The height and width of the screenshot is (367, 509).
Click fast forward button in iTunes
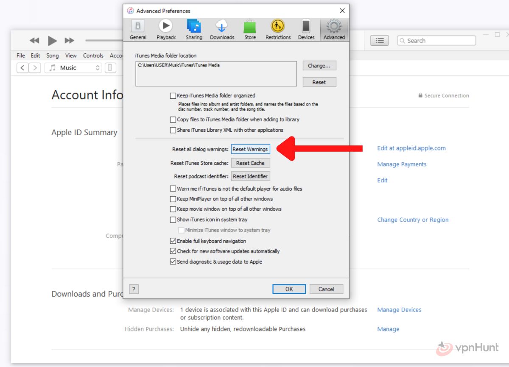click(x=69, y=41)
